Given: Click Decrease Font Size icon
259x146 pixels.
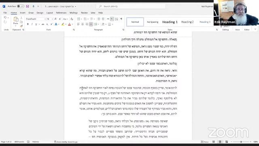Looking at the screenshot, I should click(x=60, y=19).
